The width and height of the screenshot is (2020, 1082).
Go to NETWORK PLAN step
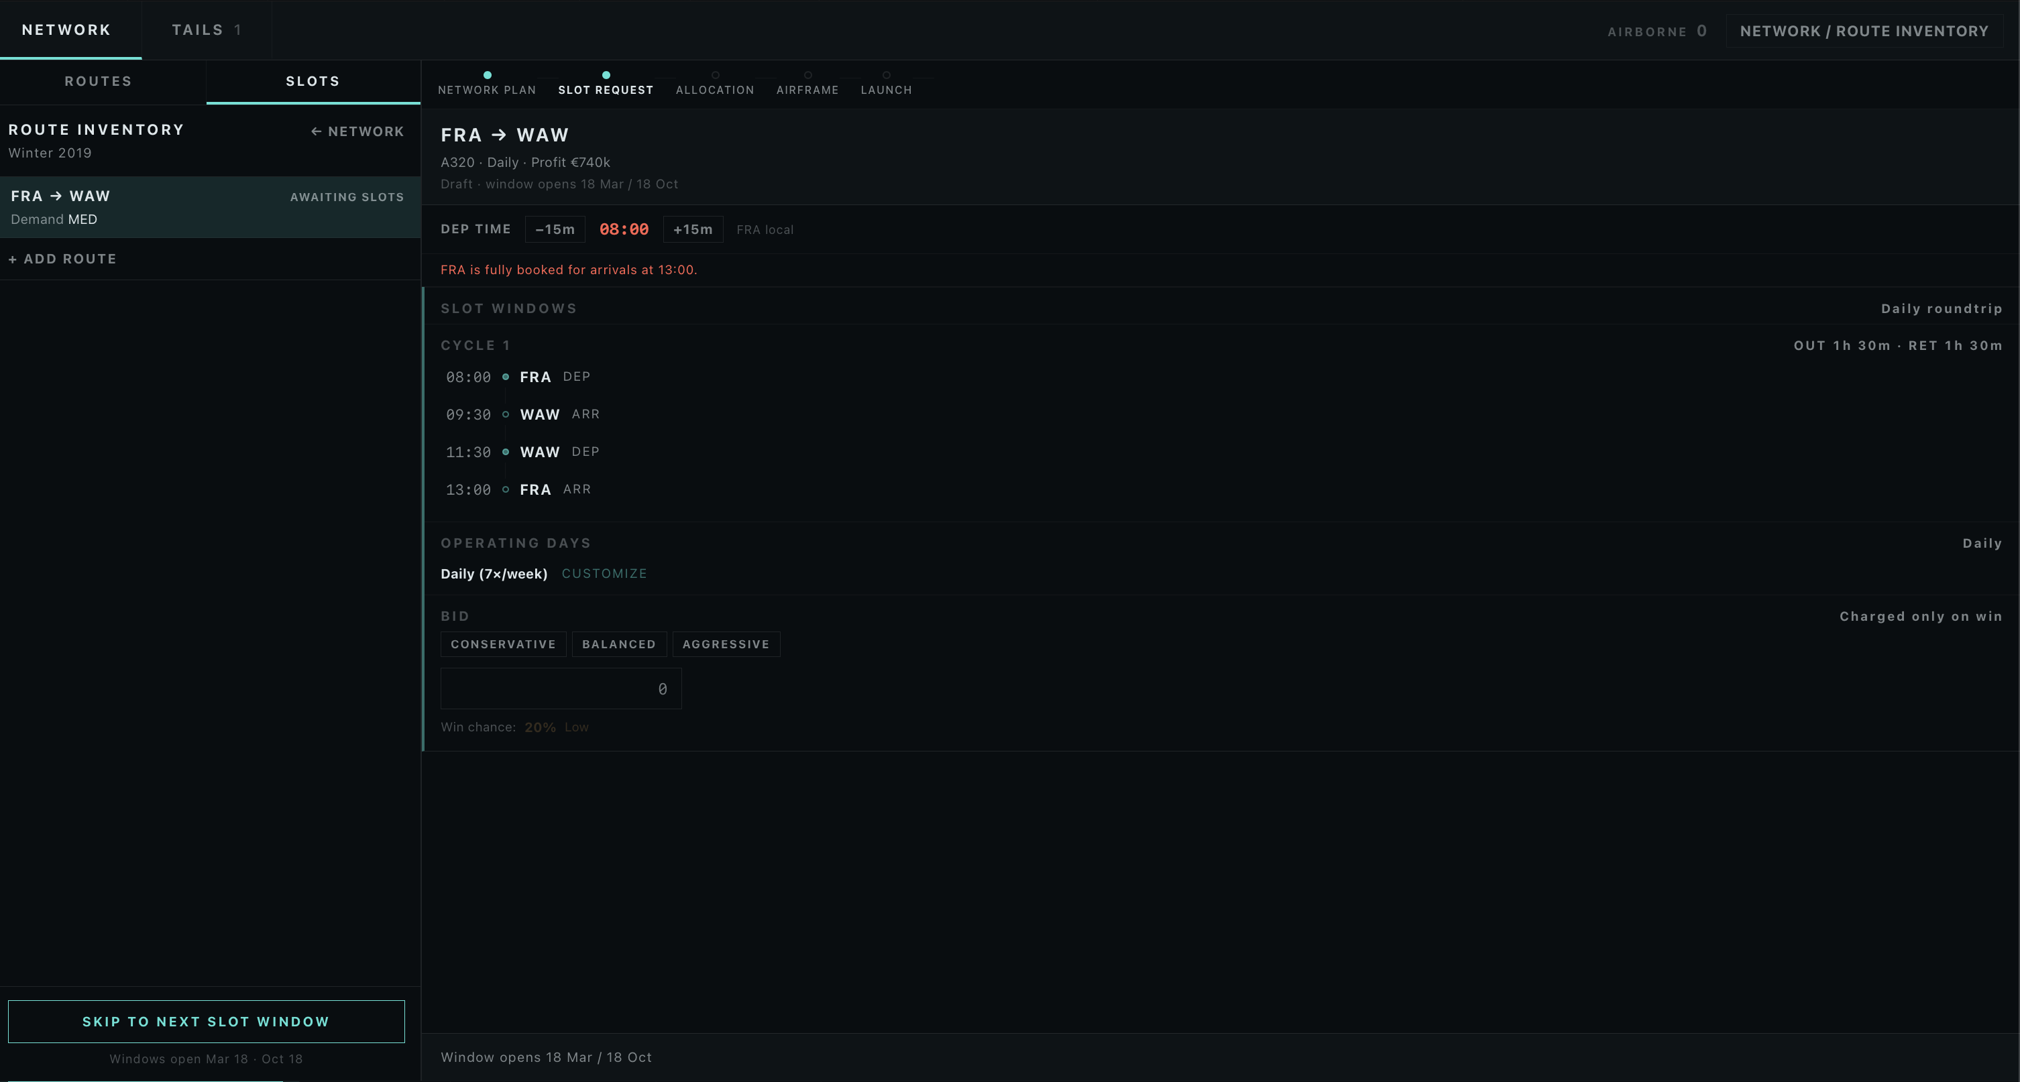point(487,84)
